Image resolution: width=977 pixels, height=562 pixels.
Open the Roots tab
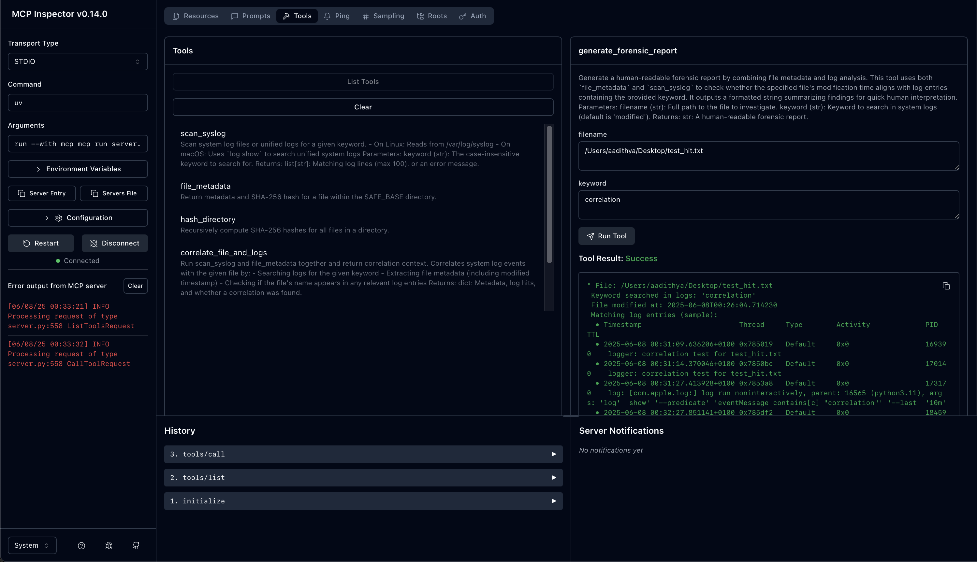tap(432, 16)
